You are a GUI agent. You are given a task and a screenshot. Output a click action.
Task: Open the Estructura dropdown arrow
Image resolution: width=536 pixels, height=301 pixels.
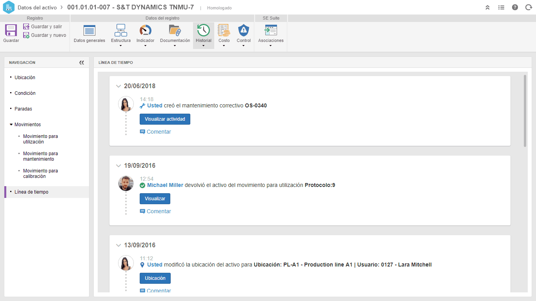pyautogui.click(x=120, y=46)
